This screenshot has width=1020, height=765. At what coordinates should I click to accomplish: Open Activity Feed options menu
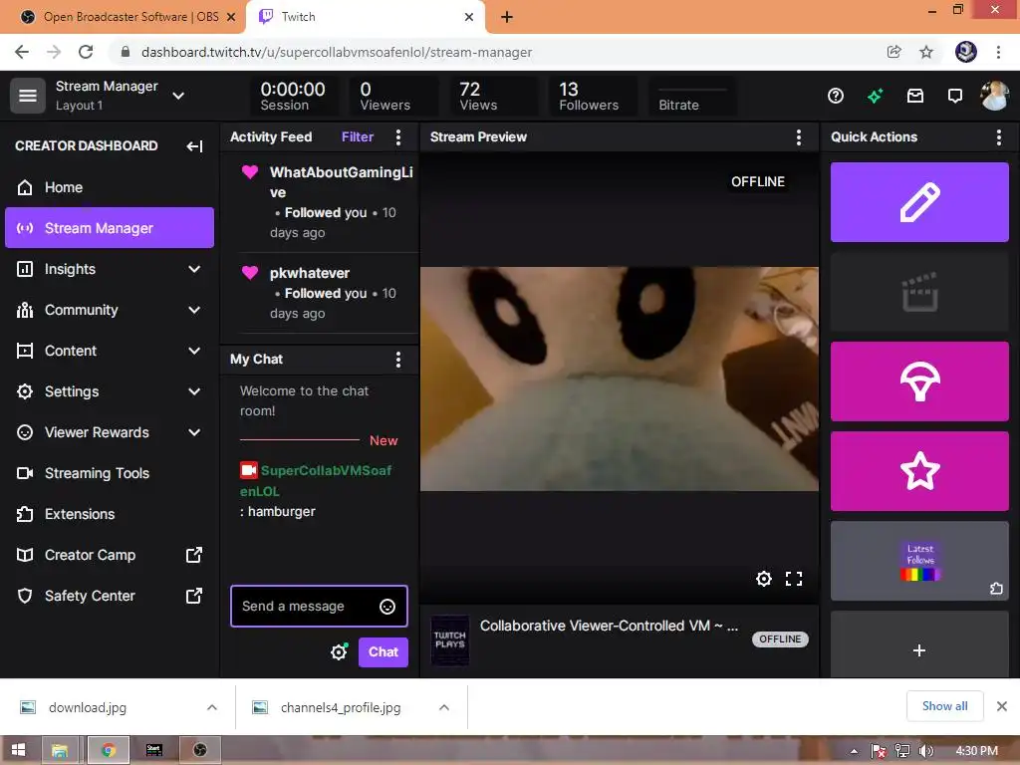(398, 136)
